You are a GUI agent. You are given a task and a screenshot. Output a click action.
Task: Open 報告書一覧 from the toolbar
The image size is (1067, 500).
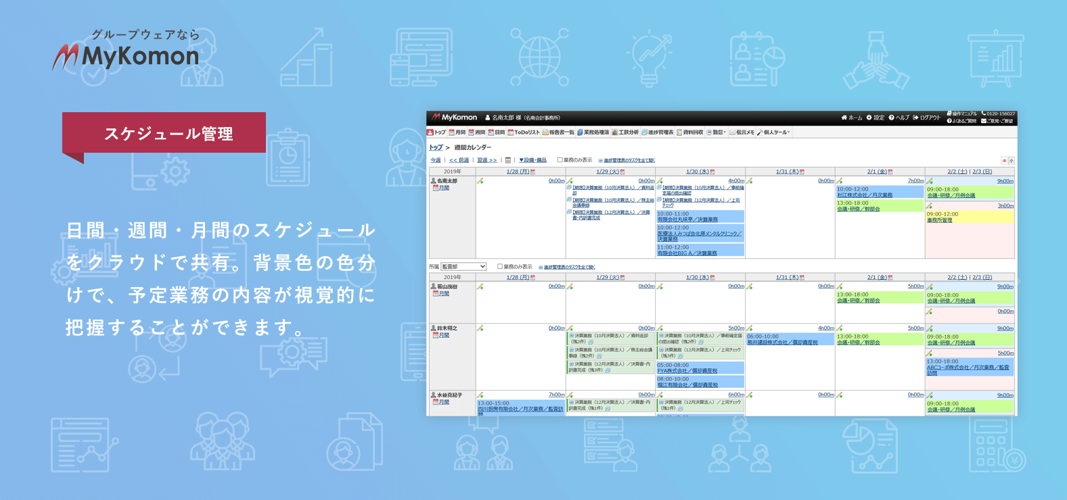(x=558, y=132)
